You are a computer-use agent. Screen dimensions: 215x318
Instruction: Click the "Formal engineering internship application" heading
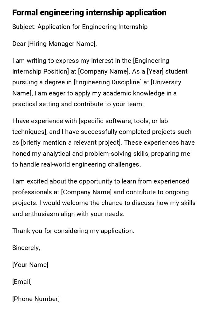[89, 13]
